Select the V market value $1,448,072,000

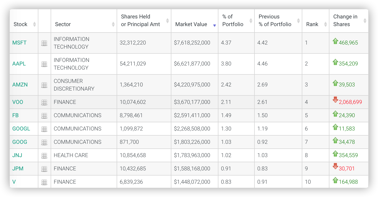tap(192, 182)
